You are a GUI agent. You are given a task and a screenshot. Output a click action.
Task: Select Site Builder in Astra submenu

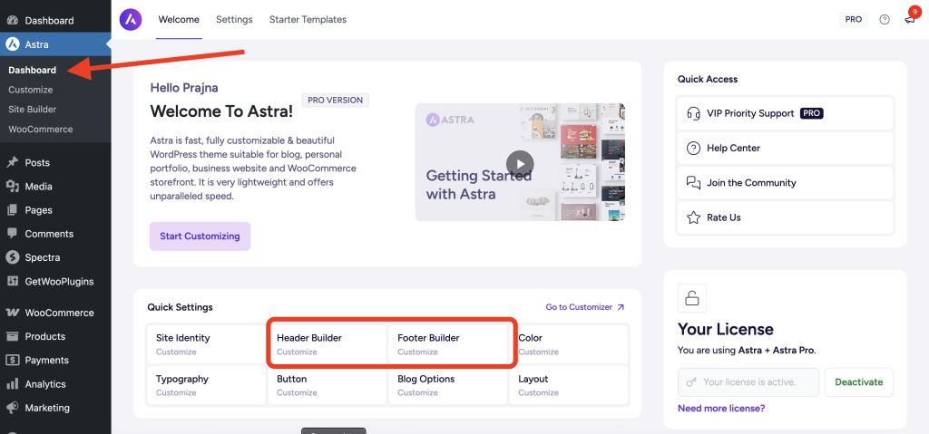coord(33,110)
